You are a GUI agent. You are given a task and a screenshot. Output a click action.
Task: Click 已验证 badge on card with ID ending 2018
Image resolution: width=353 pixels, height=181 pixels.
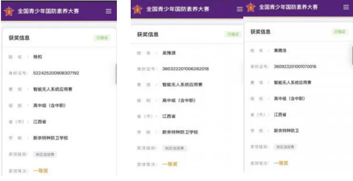233,34
